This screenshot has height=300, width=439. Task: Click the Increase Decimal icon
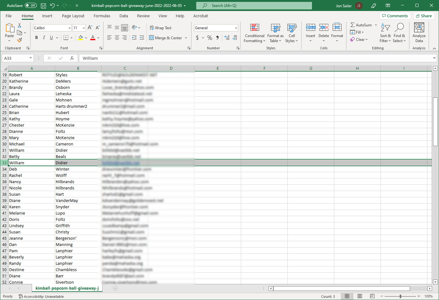[227, 38]
